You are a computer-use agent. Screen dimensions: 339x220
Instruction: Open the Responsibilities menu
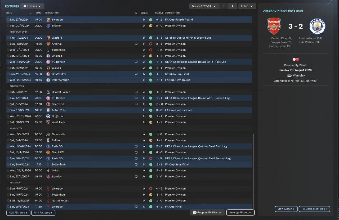pos(207,213)
